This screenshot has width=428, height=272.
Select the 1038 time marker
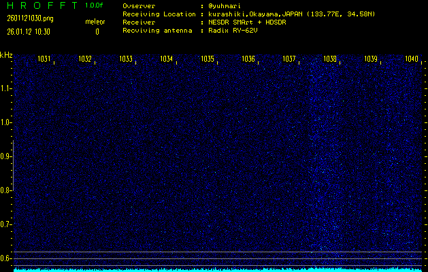[x=330, y=60]
